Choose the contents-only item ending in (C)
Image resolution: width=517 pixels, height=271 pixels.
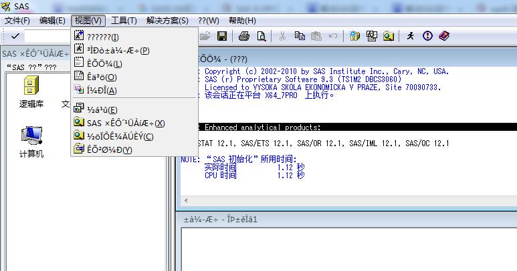134,136
